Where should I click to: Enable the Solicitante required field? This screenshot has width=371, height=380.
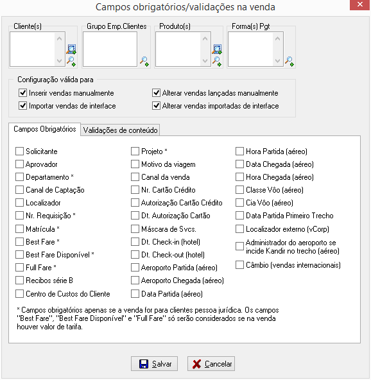click(x=19, y=151)
